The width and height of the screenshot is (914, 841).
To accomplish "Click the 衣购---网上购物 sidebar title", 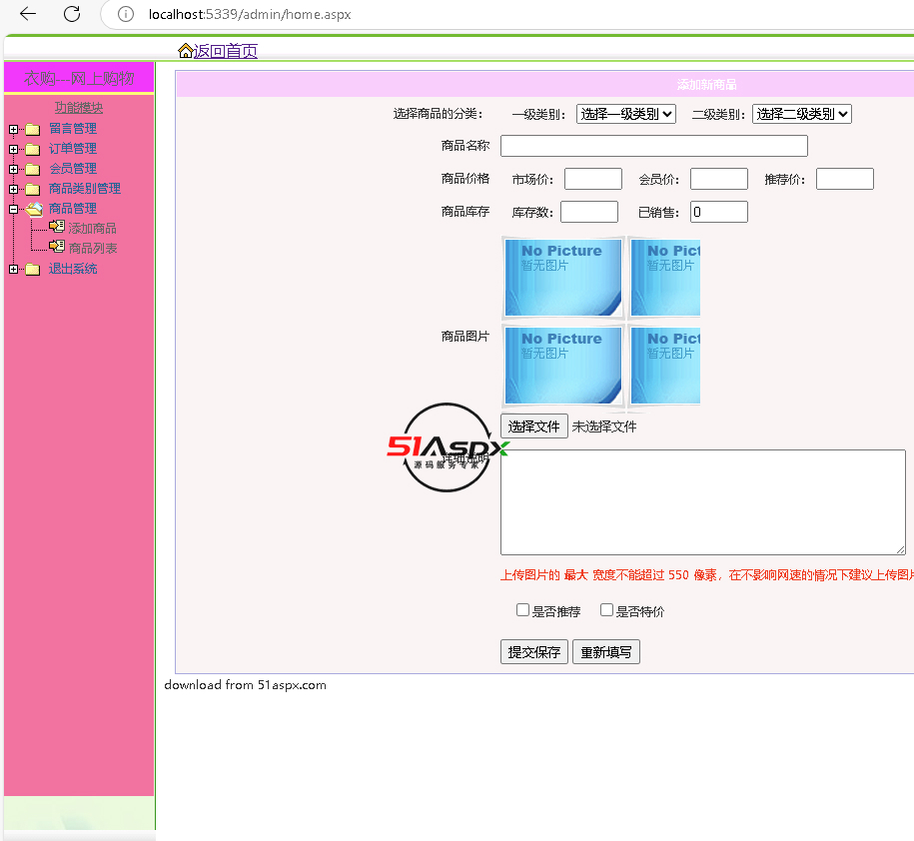I will [x=79, y=78].
